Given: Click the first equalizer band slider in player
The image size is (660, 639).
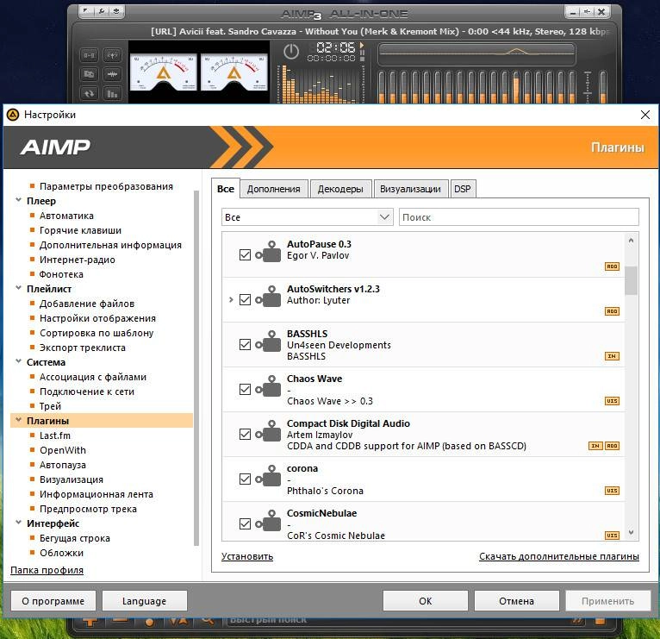Looking at the screenshot, I should pyautogui.click(x=382, y=87).
